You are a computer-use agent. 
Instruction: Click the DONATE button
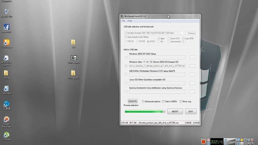(x=133, y=101)
